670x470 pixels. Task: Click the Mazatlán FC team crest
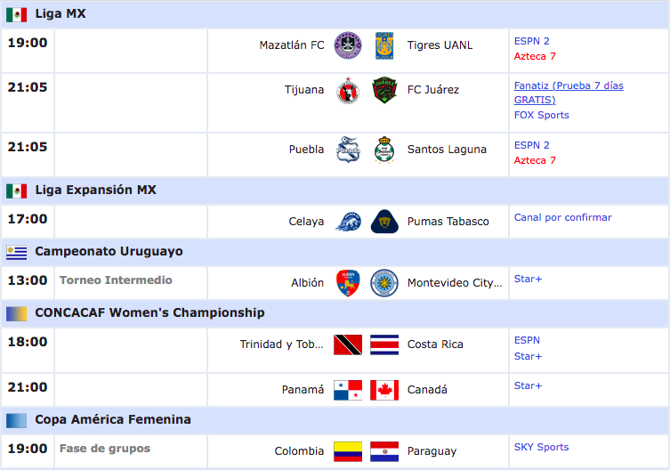coord(348,45)
